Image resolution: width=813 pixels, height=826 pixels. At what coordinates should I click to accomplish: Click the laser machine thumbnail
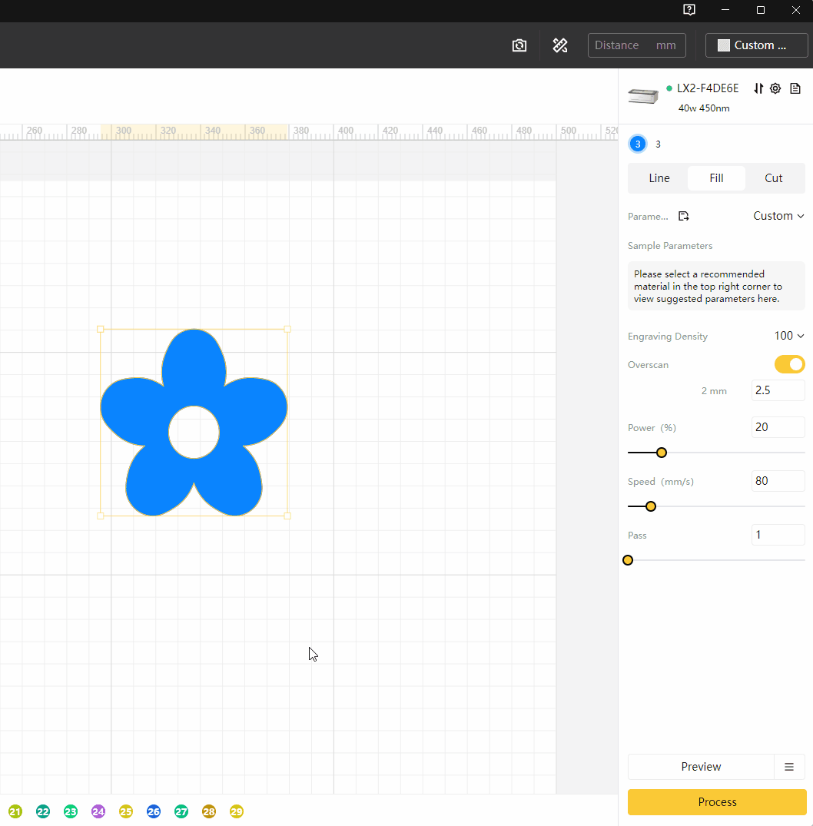(643, 96)
